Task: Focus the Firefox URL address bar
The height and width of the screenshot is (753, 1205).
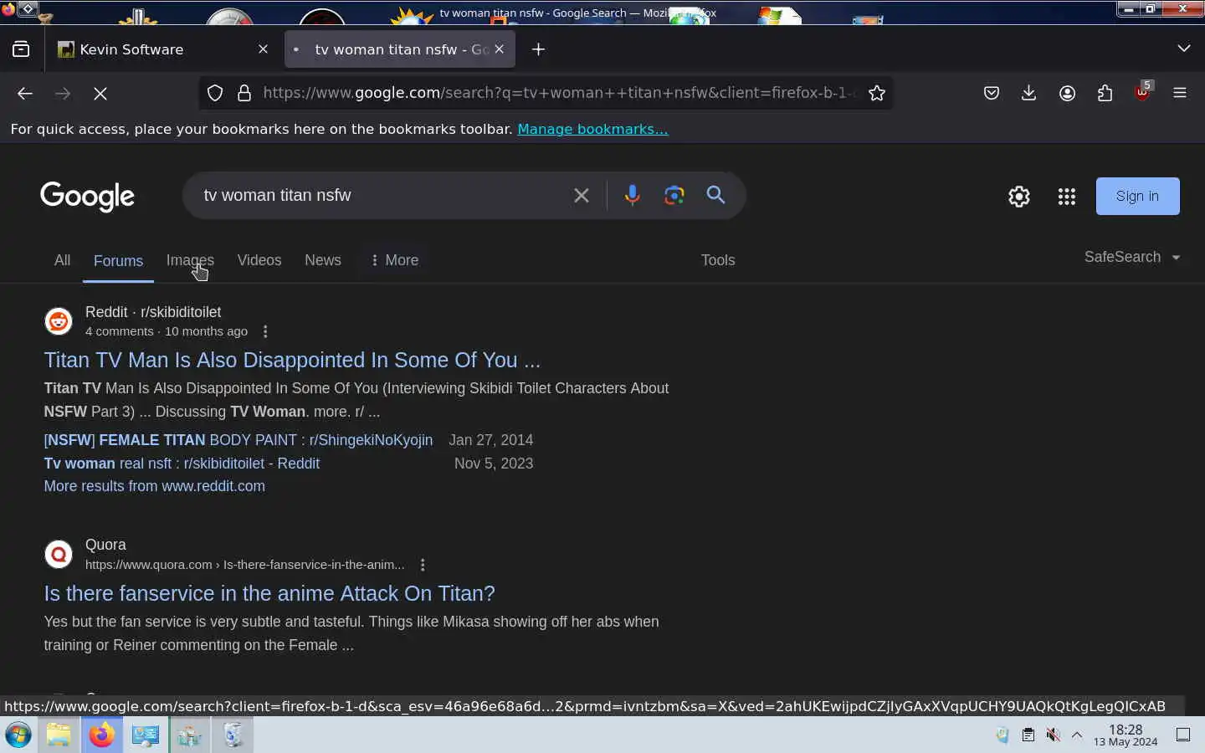Action: tap(559, 93)
